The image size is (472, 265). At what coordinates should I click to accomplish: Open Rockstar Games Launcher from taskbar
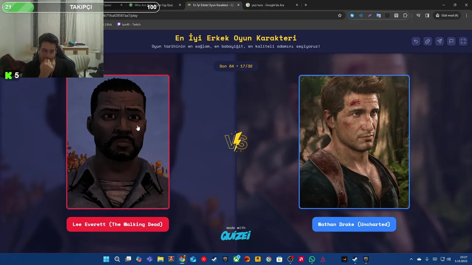click(x=258, y=259)
